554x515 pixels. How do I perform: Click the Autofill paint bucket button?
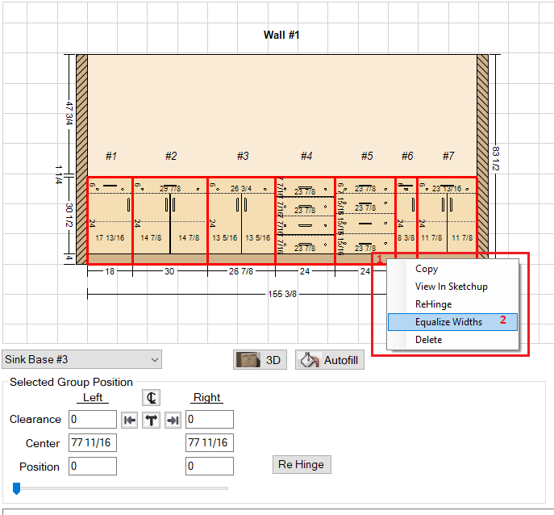pos(329,360)
